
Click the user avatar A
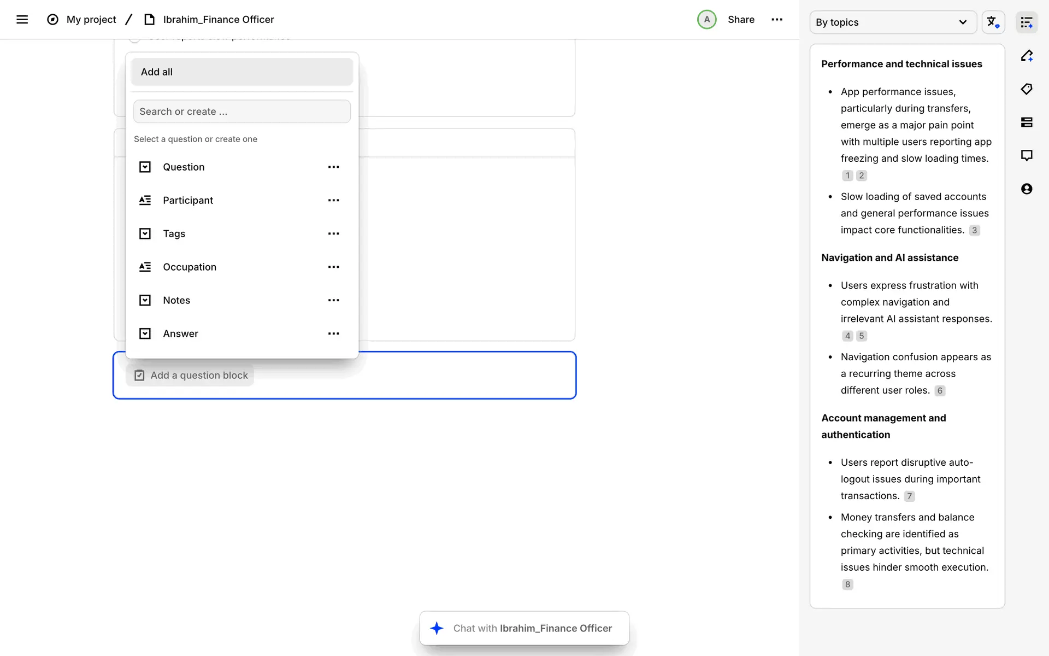pos(706,20)
